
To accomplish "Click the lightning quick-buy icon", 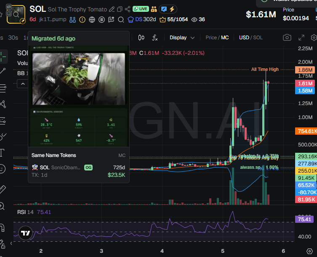I will [x=172, y=9].
